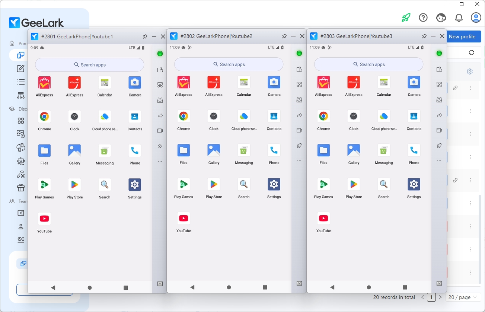Click bottom archive icon in #2803 sidebar
The width and height of the screenshot is (485, 312).
pos(439,283)
